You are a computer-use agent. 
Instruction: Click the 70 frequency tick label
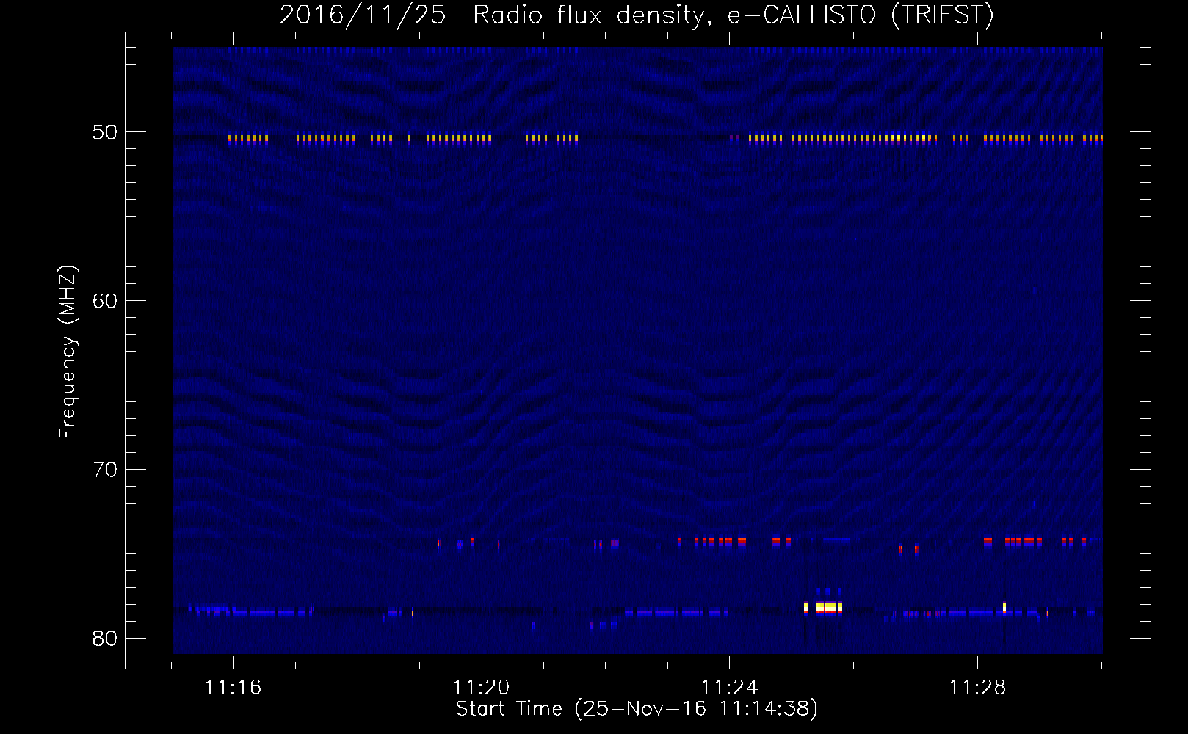coord(105,470)
